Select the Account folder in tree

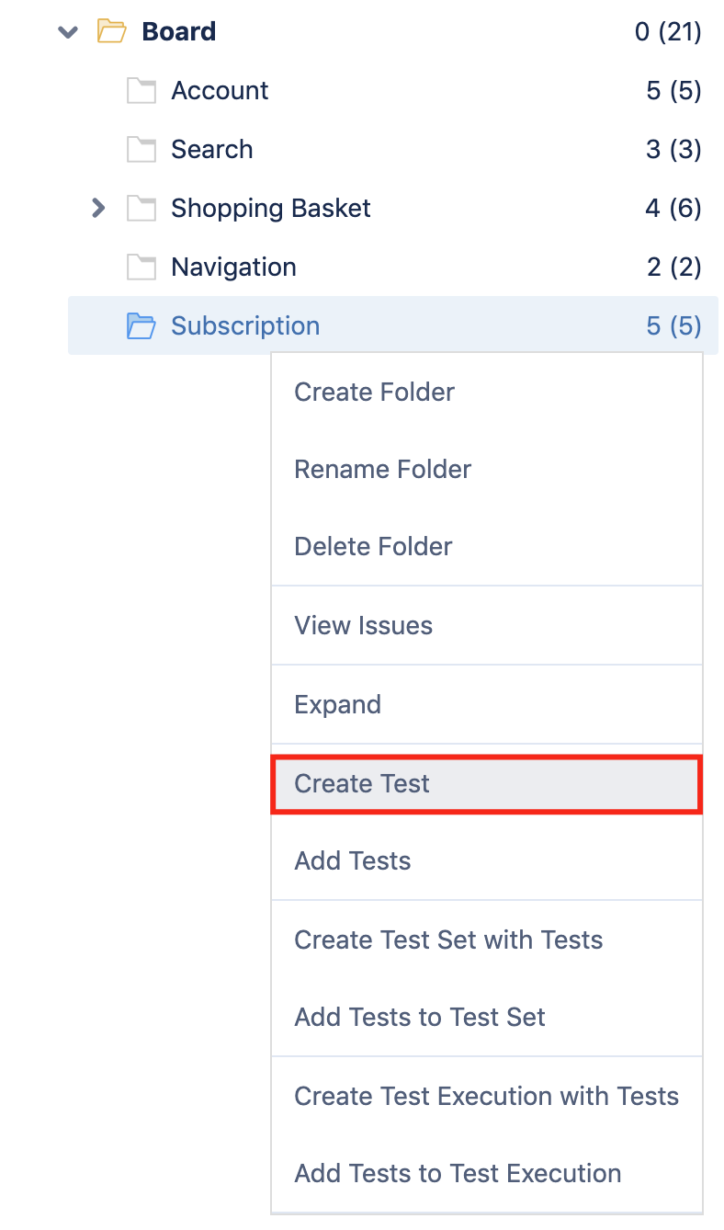tap(220, 91)
